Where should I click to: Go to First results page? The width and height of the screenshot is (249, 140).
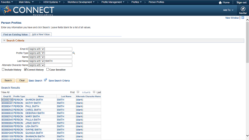pyautogui.click(x=72, y=92)
